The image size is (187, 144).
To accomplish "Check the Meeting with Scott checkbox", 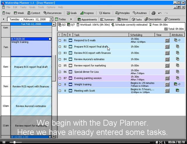I will pyautogui.click(x=60, y=91).
